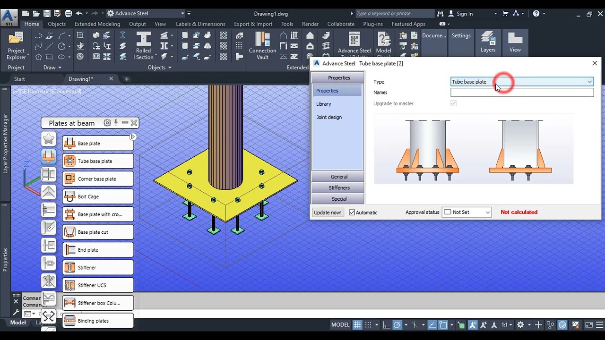The height and width of the screenshot is (340, 605).
Task: Select Tube base plate connection
Action: click(x=98, y=161)
